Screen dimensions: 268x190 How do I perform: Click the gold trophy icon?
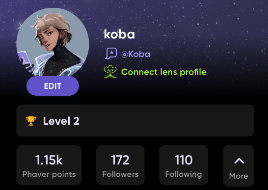point(31,121)
